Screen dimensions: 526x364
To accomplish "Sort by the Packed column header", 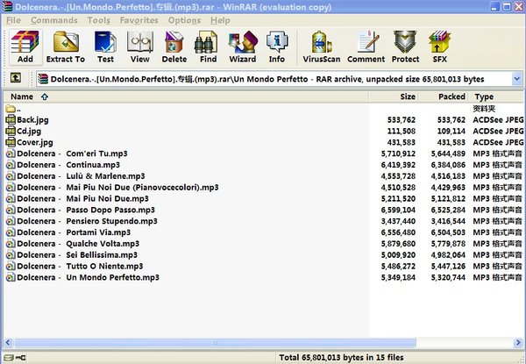I will 444,96.
